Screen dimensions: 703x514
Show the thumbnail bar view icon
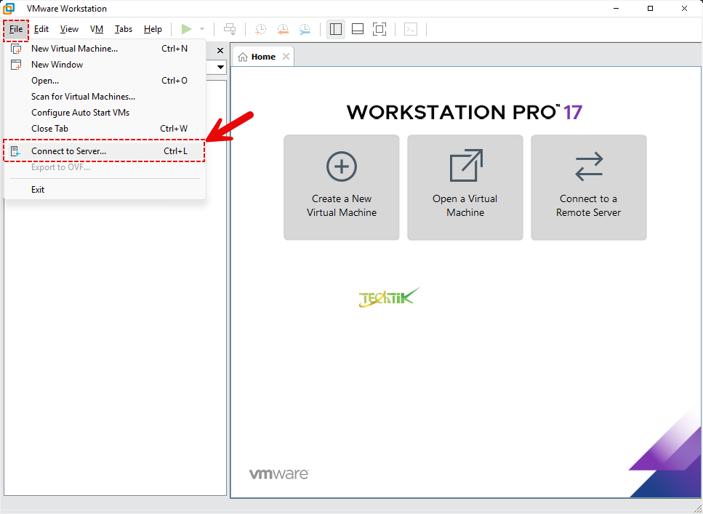click(x=357, y=29)
